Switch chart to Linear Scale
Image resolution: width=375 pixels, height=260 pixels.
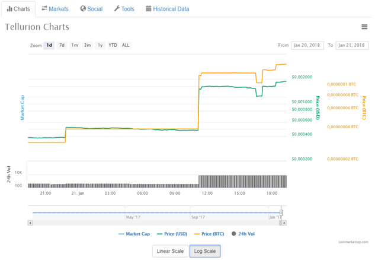(x=170, y=251)
